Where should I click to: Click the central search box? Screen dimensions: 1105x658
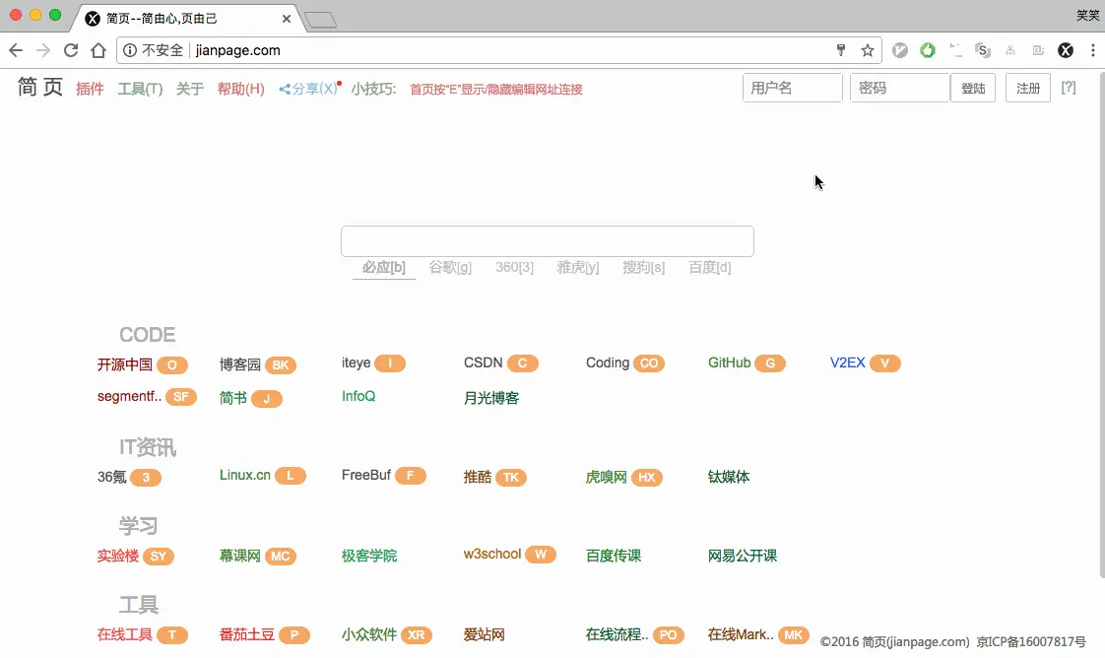coord(548,241)
